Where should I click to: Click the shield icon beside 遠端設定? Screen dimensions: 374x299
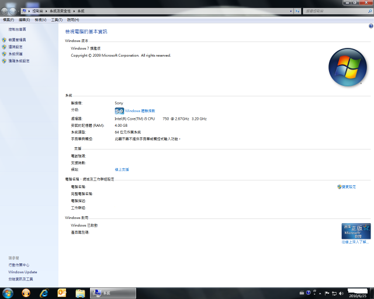tap(4, 47)
